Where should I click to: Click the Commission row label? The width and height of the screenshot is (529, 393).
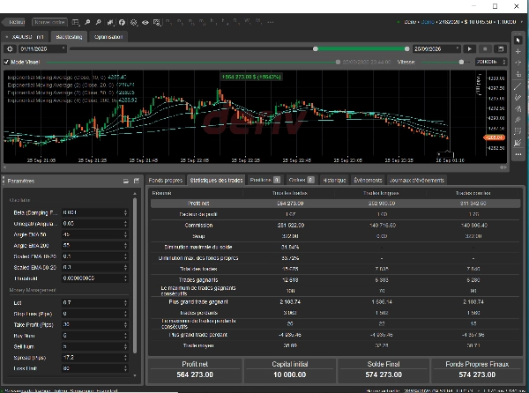(x=198, y=226)
